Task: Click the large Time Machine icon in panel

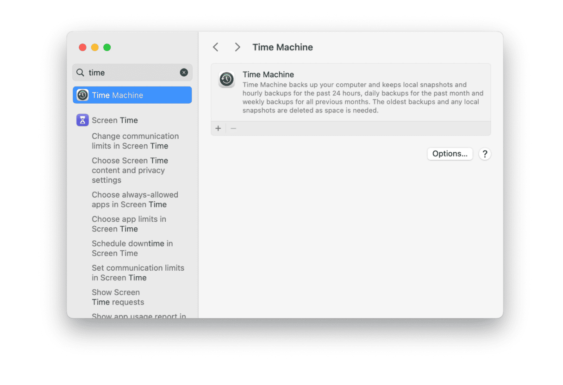Action: 226,80
